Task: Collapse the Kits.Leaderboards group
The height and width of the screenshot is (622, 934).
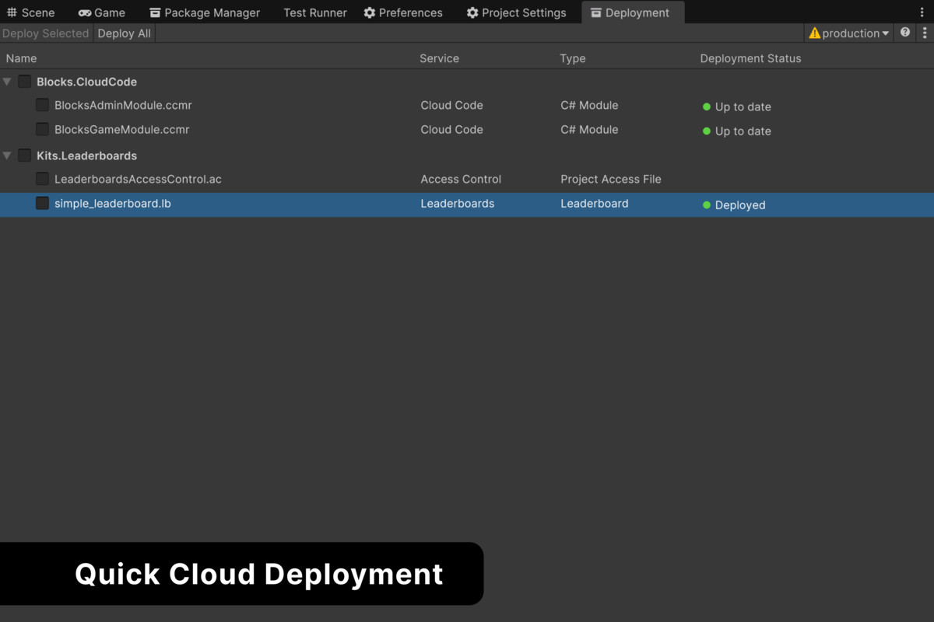Action: pyautogui.click(x=7, y=155)
